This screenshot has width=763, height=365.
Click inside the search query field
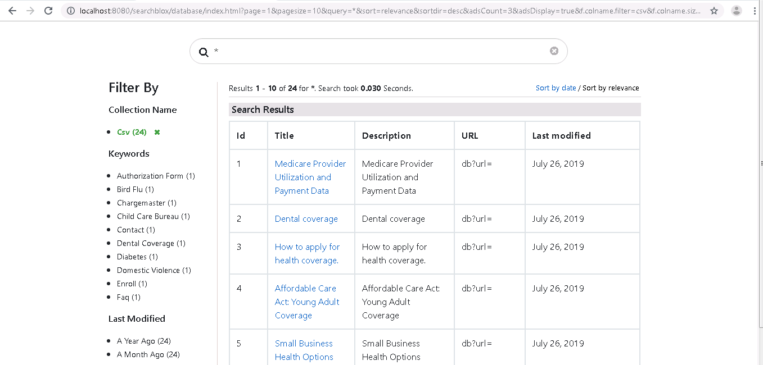[x=377, y=52]
